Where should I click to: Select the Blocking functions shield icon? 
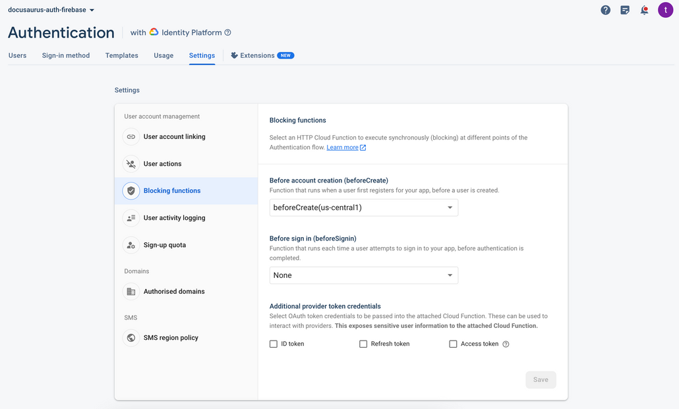point(131,190)
